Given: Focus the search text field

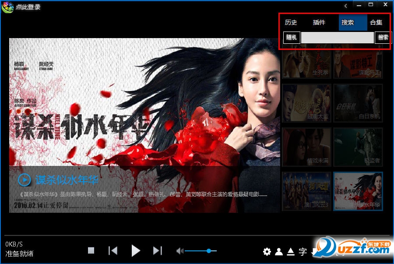Looking at the screenshot, I should click(x=337, y=37).
